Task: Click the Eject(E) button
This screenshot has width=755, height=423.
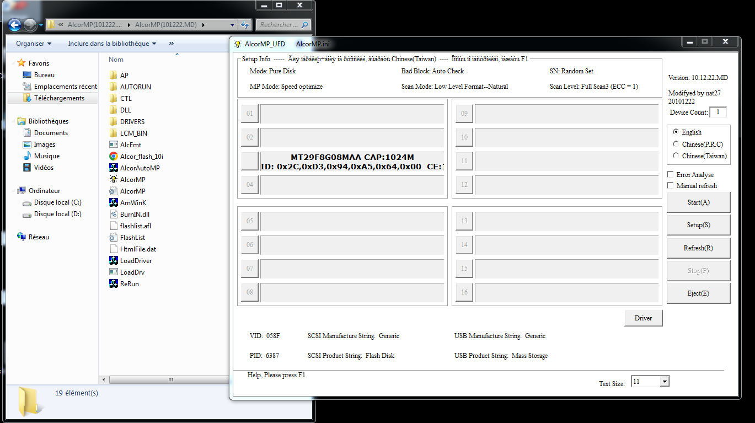Action: click(x=698, y=293)
